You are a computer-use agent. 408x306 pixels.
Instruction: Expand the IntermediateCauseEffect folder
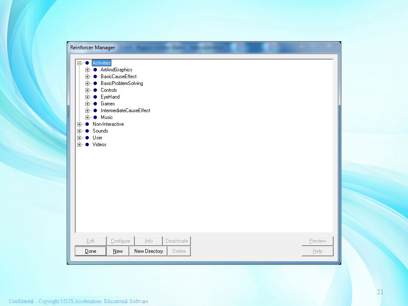(88, 110)
